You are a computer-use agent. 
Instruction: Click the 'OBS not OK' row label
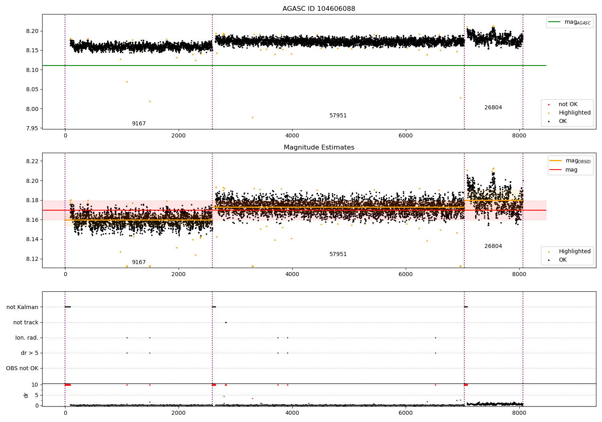(x=22, y=368)
